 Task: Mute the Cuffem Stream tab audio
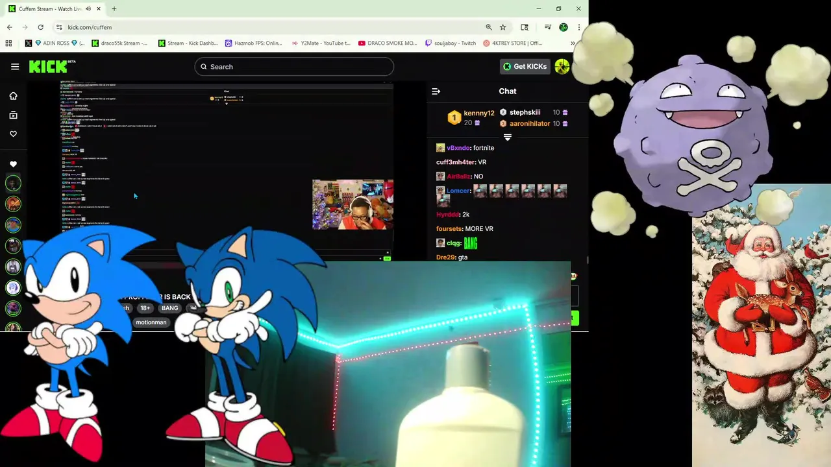88,9
